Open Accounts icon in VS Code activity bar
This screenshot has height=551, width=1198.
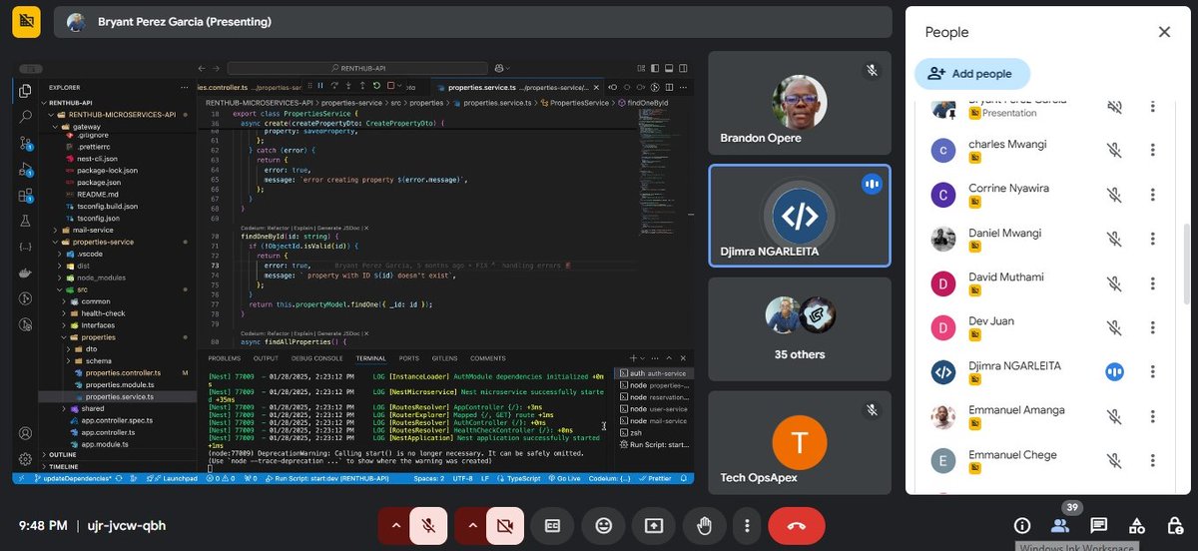pyautogui.click(x=26, y=434)
